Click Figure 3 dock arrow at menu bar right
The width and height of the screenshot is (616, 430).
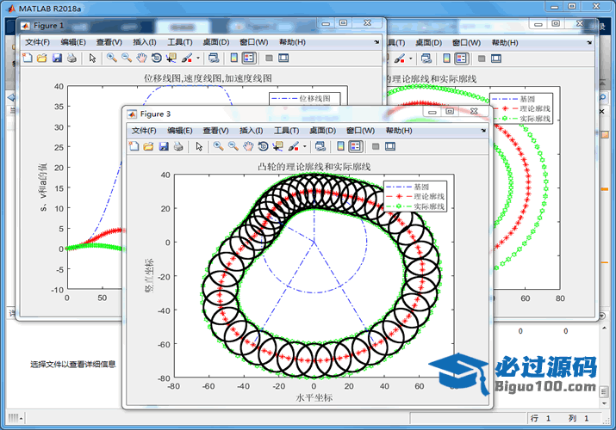[x=483, y=131]
